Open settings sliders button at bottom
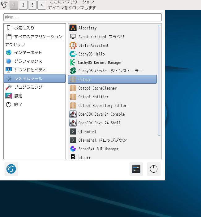 [136, 169]
